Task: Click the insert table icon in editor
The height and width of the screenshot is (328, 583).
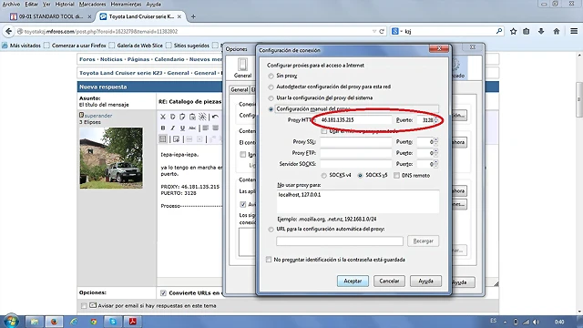Action: coord(163,139)
